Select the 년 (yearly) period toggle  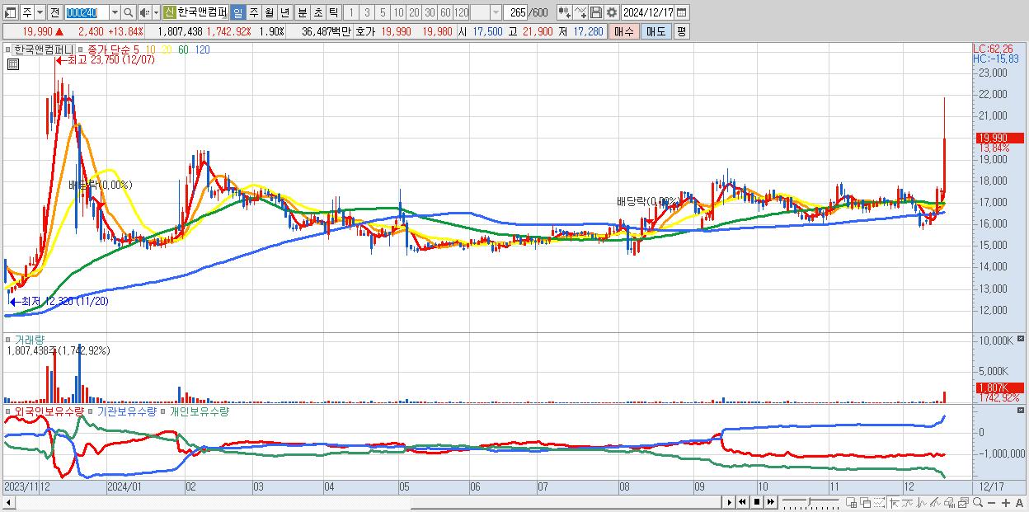284,12
